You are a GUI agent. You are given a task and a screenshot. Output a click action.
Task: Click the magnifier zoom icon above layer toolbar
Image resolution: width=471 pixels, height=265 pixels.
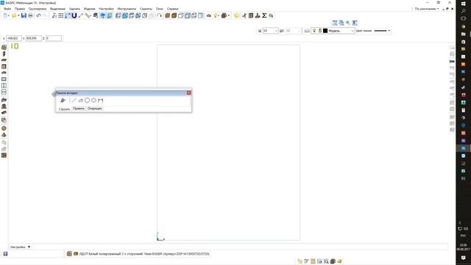point(348,23)
